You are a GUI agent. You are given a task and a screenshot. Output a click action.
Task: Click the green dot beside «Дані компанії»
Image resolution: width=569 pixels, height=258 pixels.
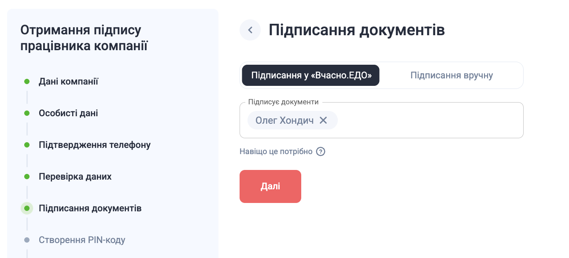coord(27,81)
